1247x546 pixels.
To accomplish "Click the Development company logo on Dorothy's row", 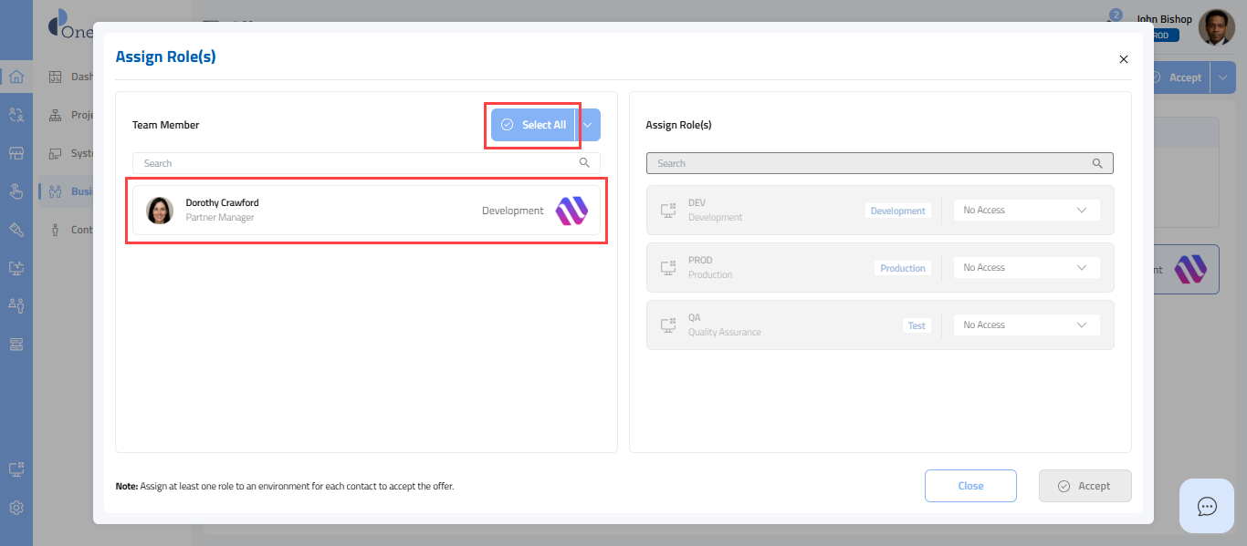I will click(x=571, y=211).
